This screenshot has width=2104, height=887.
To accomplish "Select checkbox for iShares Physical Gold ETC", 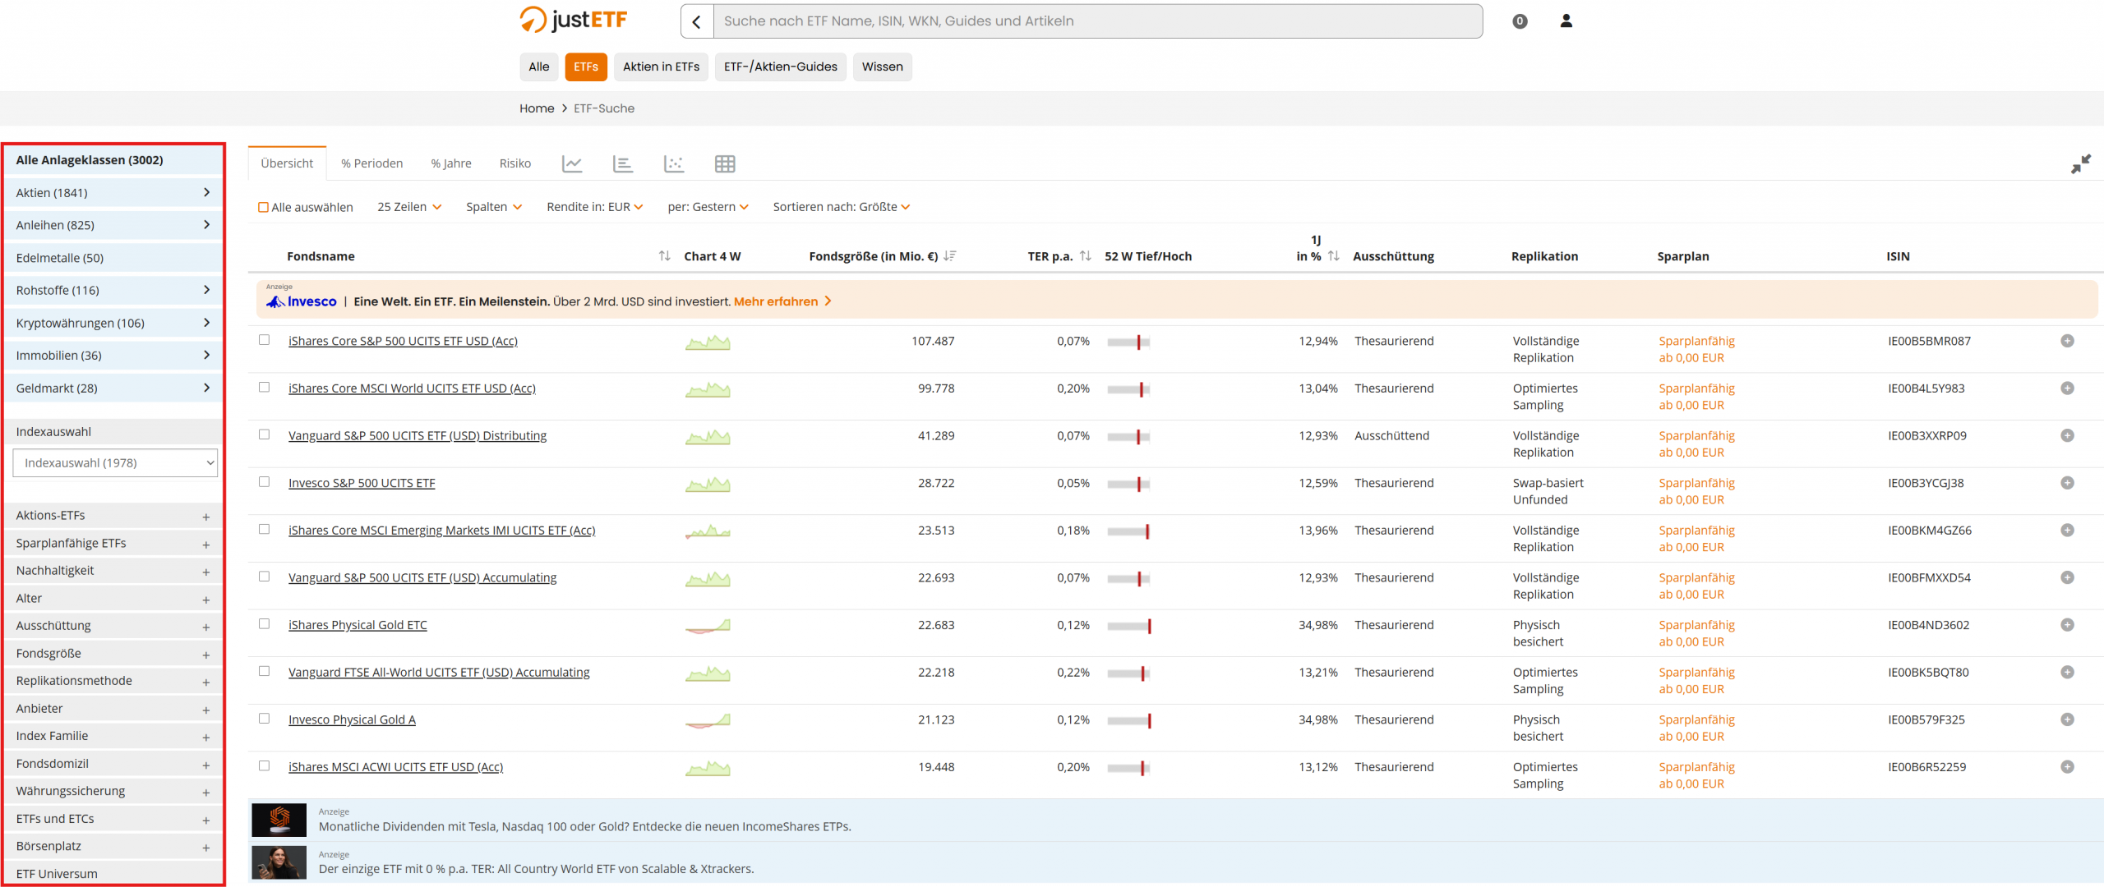I will (x=265, y=624).
